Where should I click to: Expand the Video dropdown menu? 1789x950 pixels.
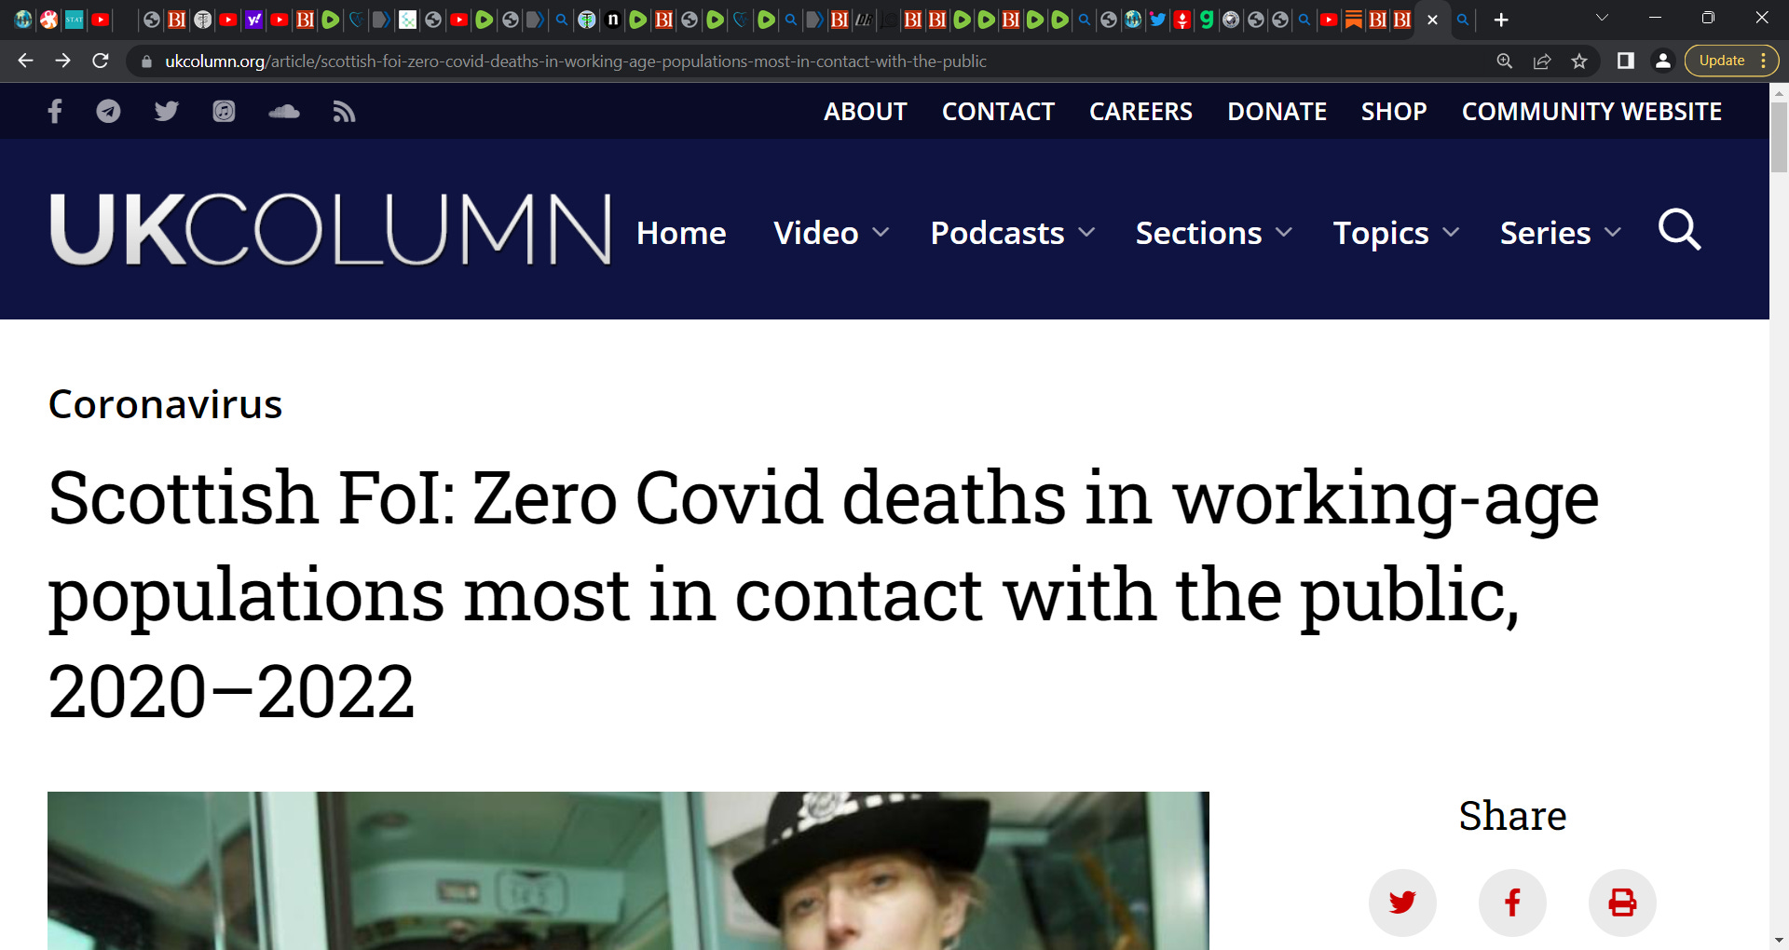pos(831,233)
